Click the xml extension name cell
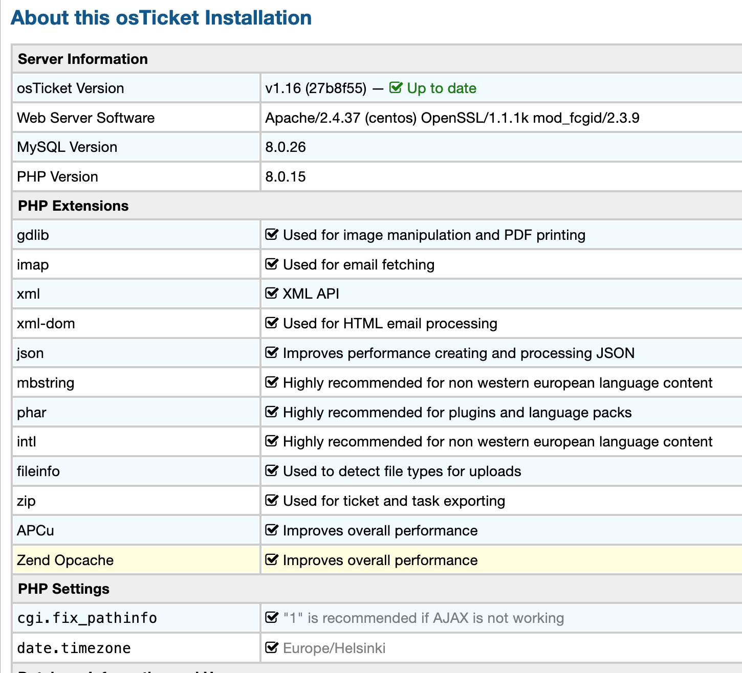The height and width of the screenshot is (673, 742). [x=136, y=294]
